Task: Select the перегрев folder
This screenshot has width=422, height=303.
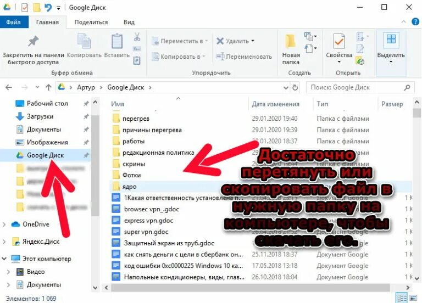Action: click(136, 119)
